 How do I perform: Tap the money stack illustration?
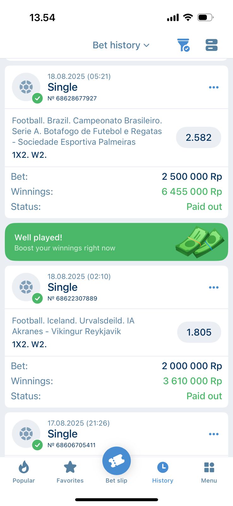pos(200,242)
